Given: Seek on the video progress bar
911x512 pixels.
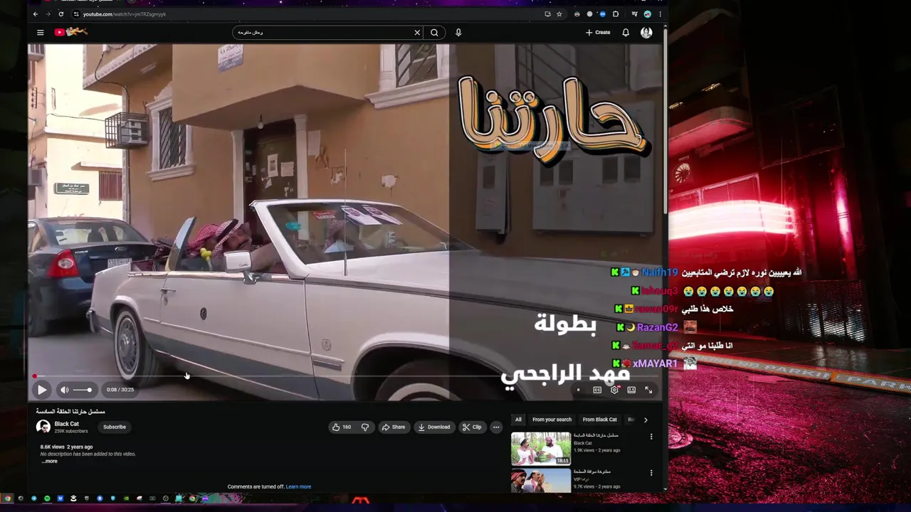Looking at the screenshot, I should click(345, 376).
